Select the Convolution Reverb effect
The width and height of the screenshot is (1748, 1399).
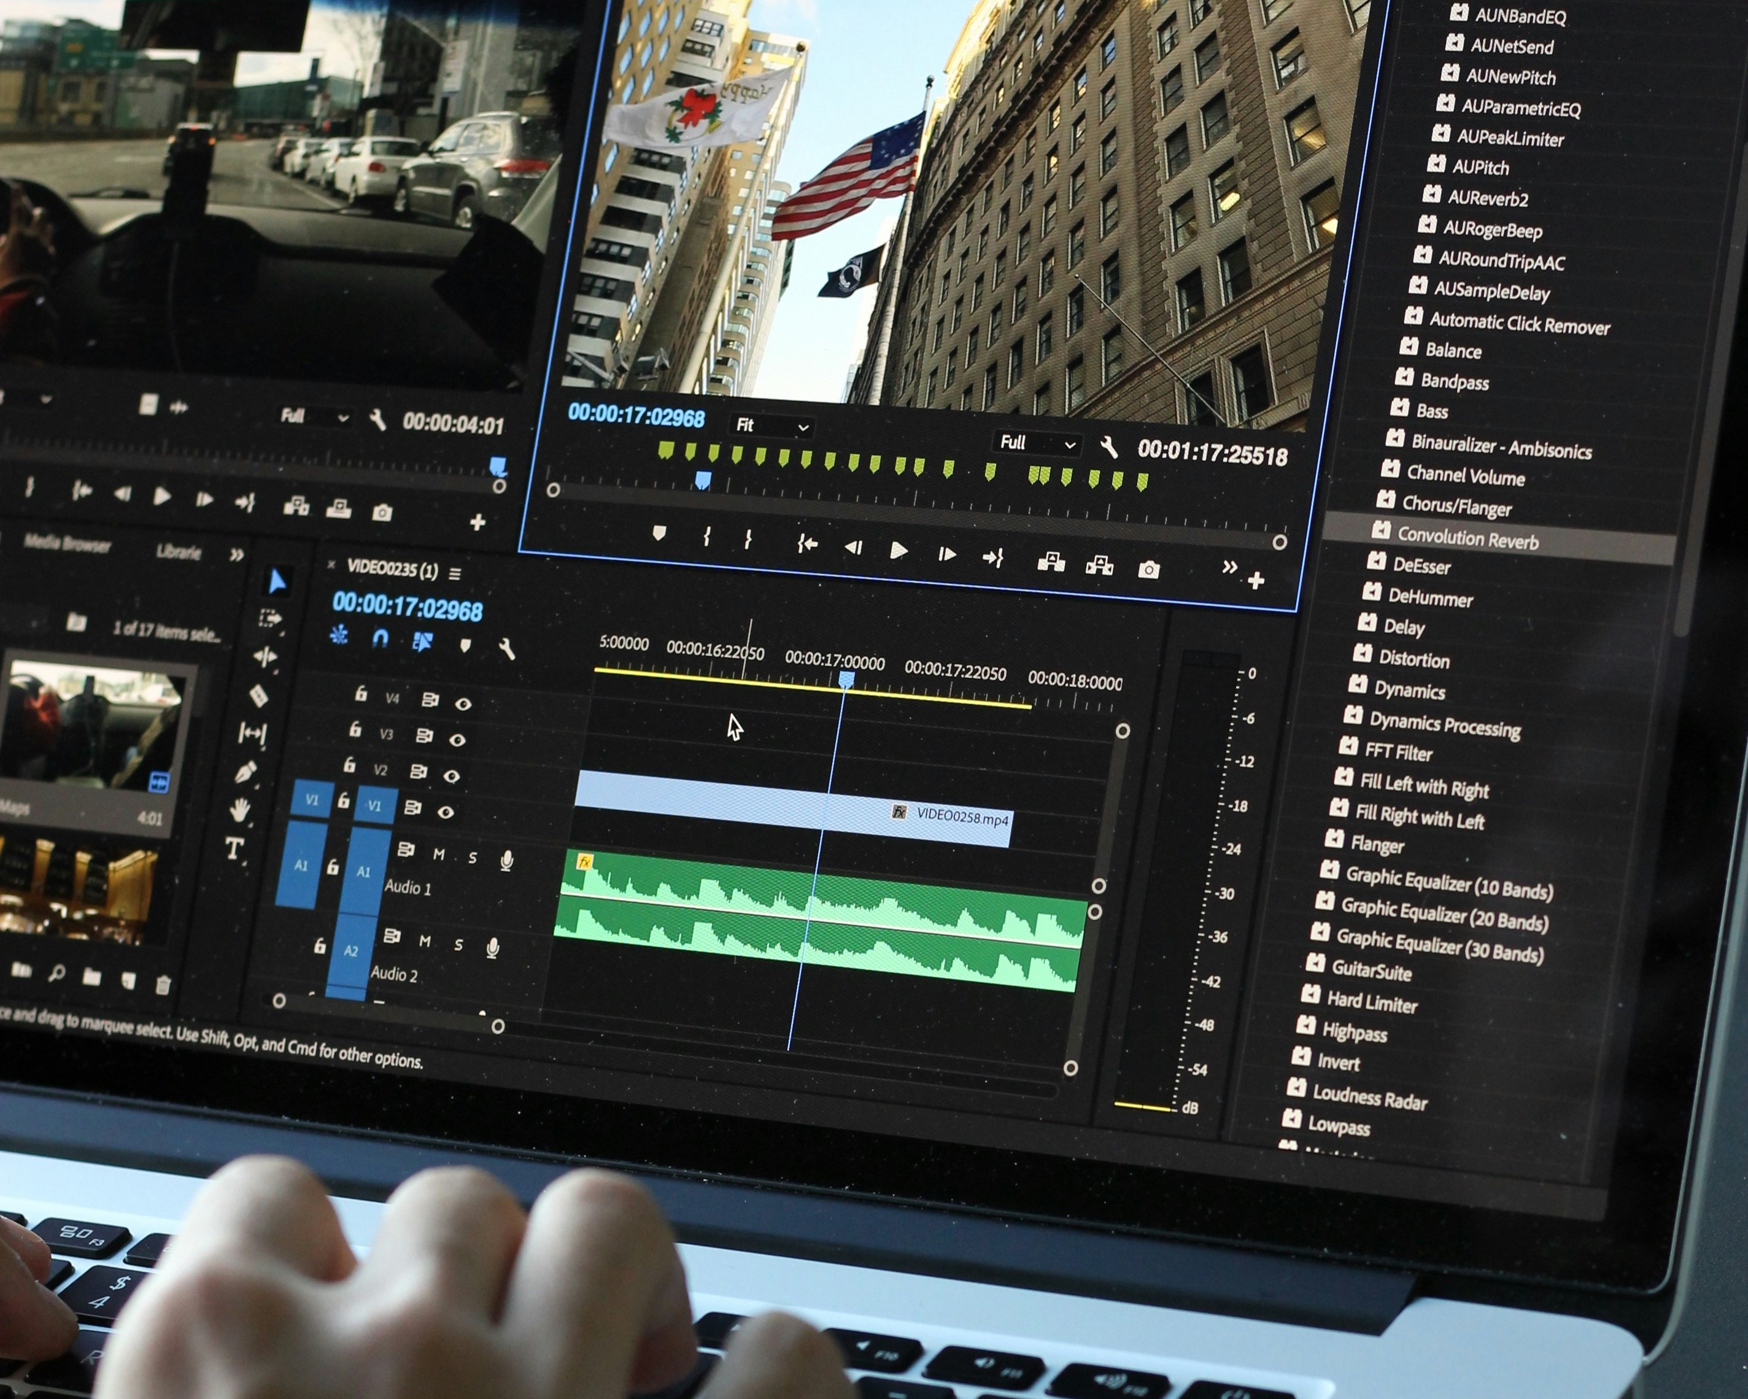[1467, 538]
